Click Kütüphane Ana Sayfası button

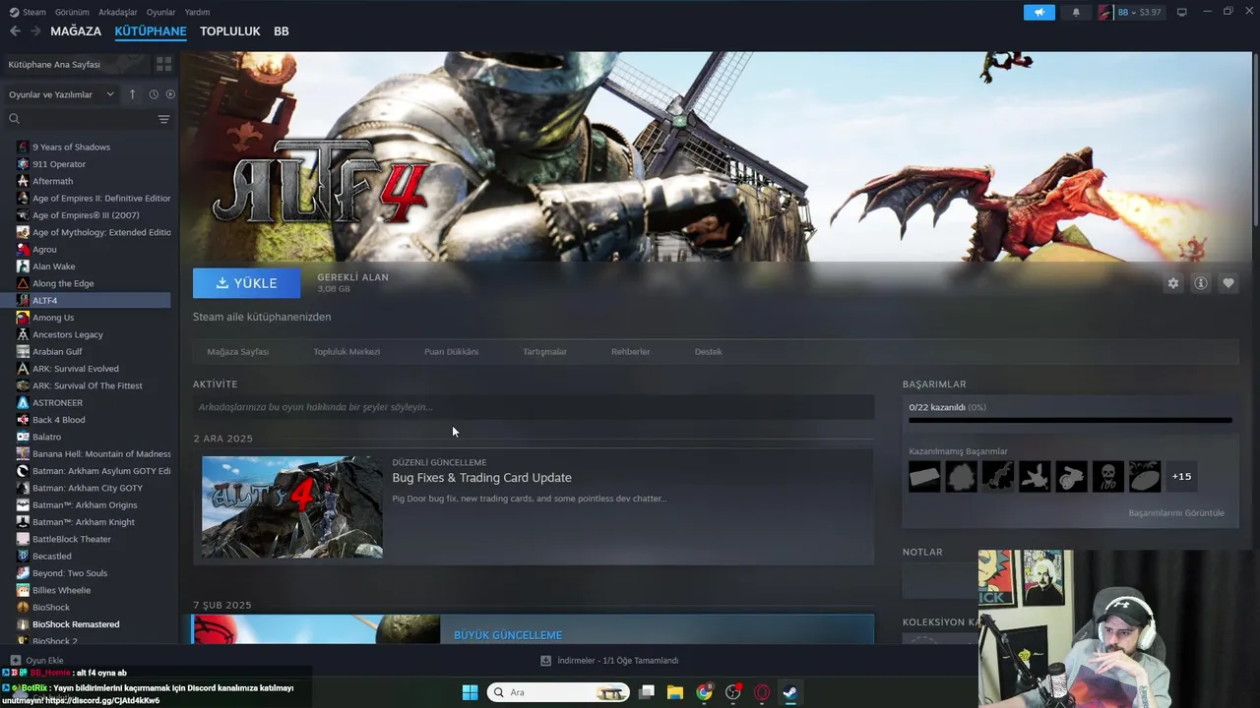[75, 64]
